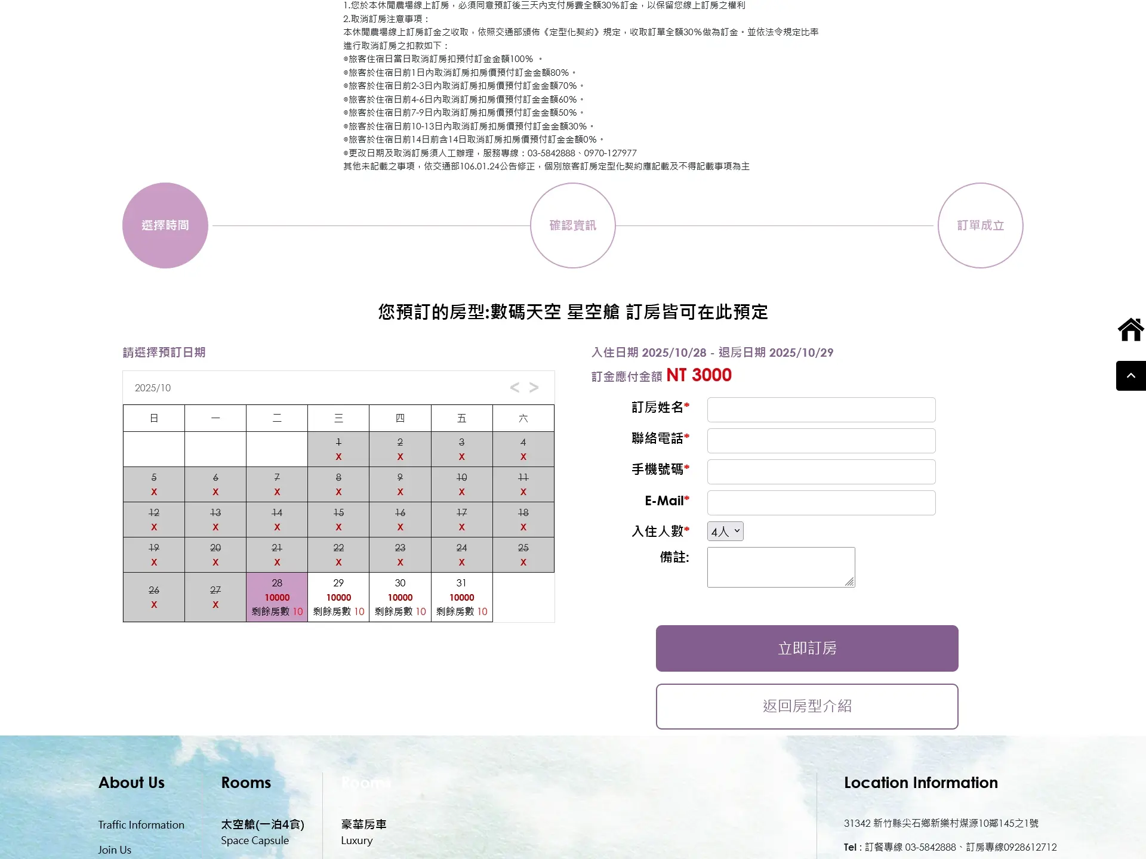This screenshot has width=1146, height=859.
Task: Click the home icon on right edge
Action: [1130, 329]
